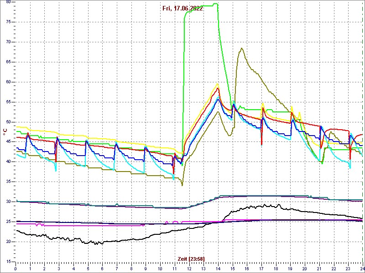The height and width of the screenshot is (273, 365).
Task: Select hour 6 on the x-axis
Action: pyautogui.click(x=103, y=268)
